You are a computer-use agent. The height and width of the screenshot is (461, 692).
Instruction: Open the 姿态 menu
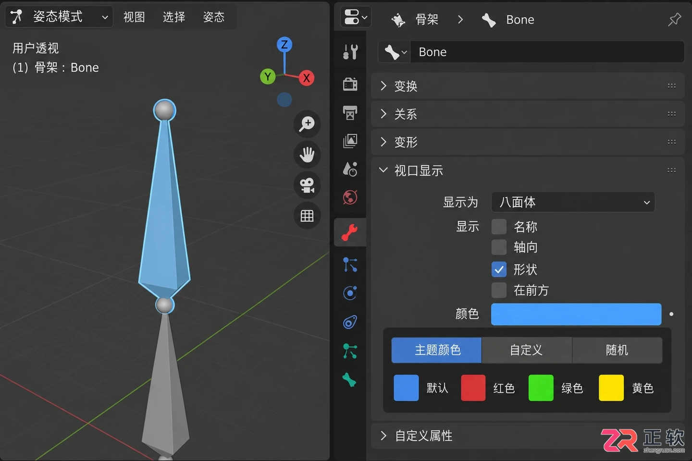pyautogui.click(x=214, y=17)
